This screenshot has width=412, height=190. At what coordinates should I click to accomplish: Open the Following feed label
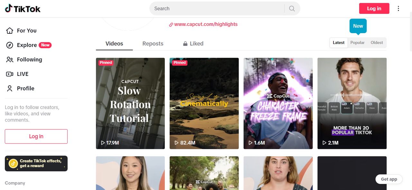point(29,59)
